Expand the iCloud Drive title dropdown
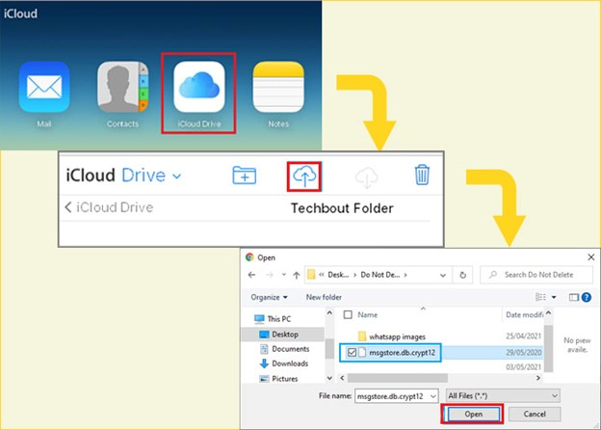 (x=176, y=176)
